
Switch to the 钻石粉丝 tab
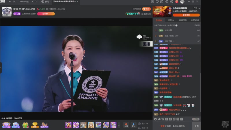[195, 20]
